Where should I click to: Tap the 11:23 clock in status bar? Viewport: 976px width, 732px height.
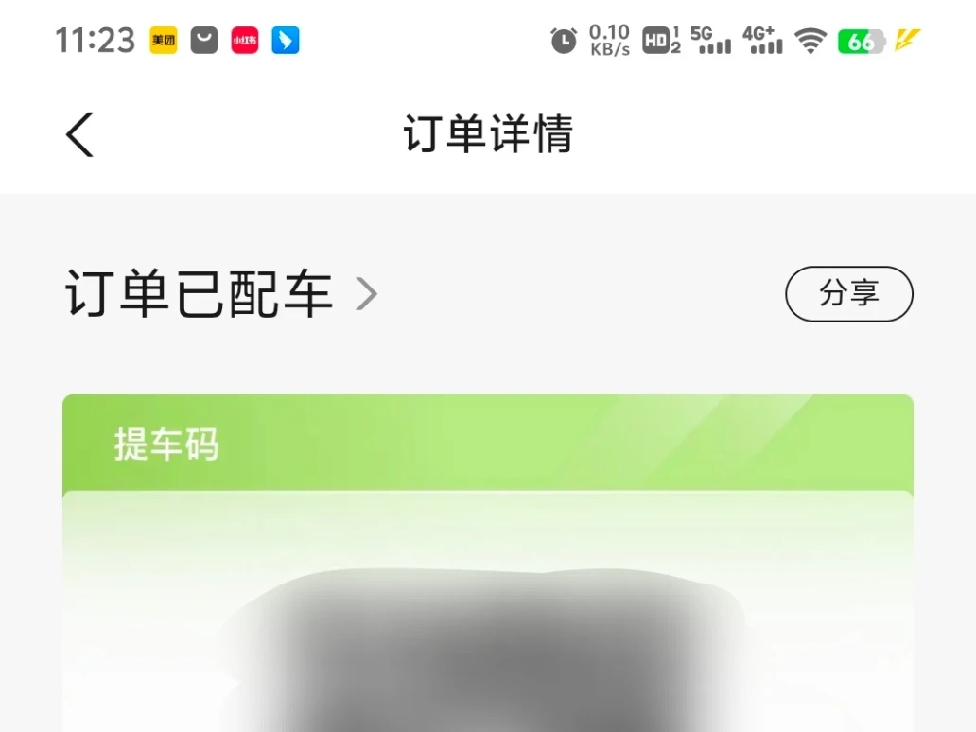[95, 41]
